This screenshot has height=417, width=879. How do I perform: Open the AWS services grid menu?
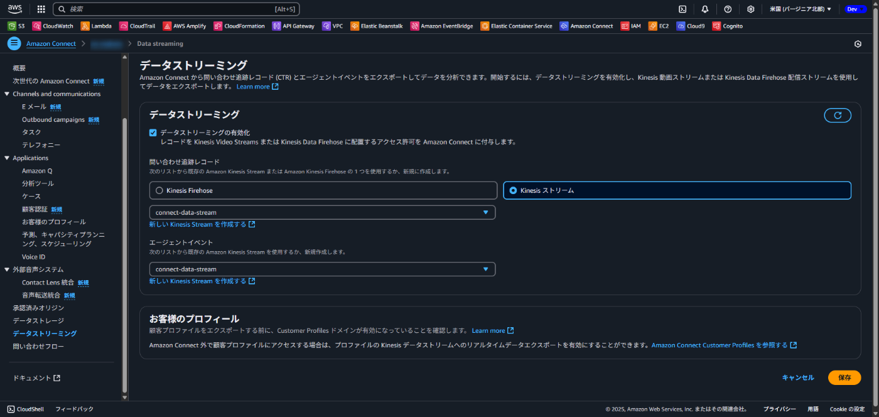coord(41,9)
